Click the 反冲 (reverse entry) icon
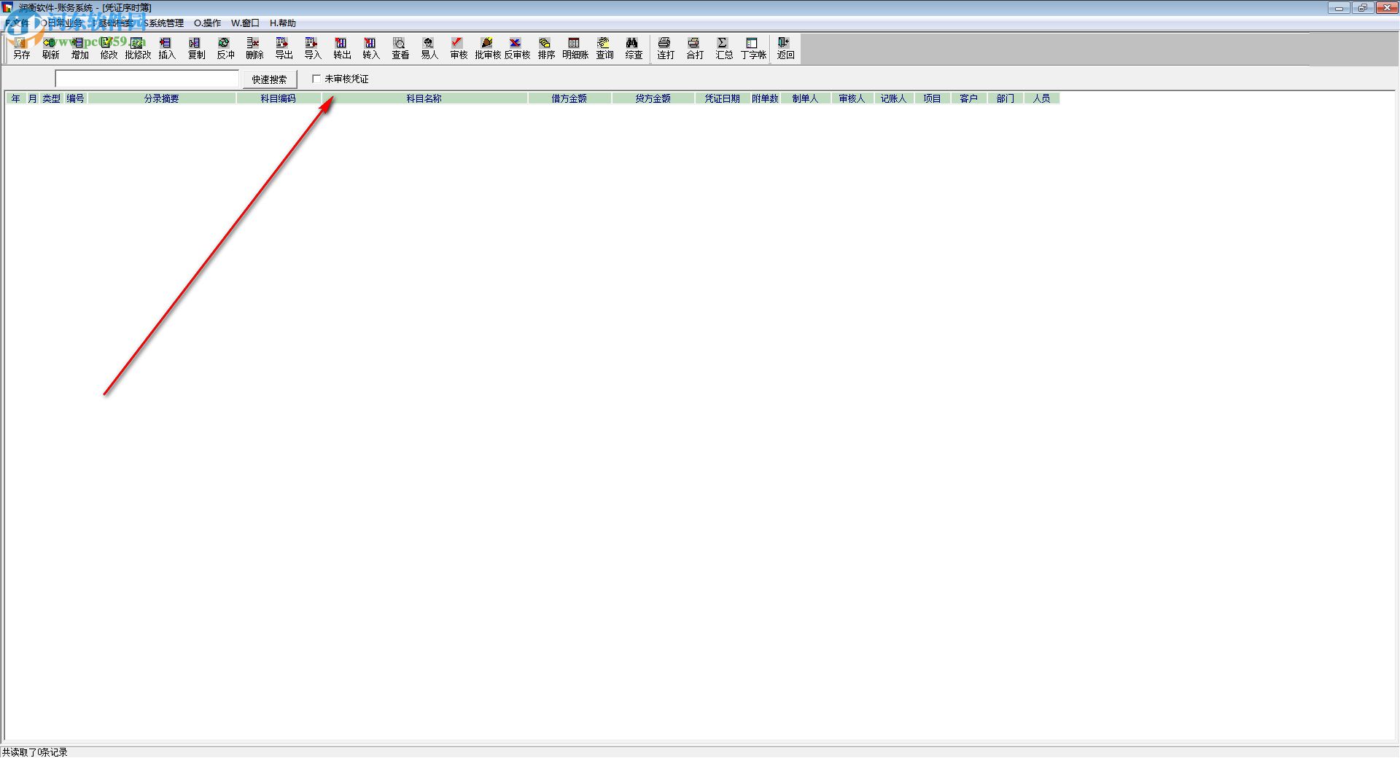This screenshot has height=758, width=1400. pyautogui.click(x=225, y=48)
